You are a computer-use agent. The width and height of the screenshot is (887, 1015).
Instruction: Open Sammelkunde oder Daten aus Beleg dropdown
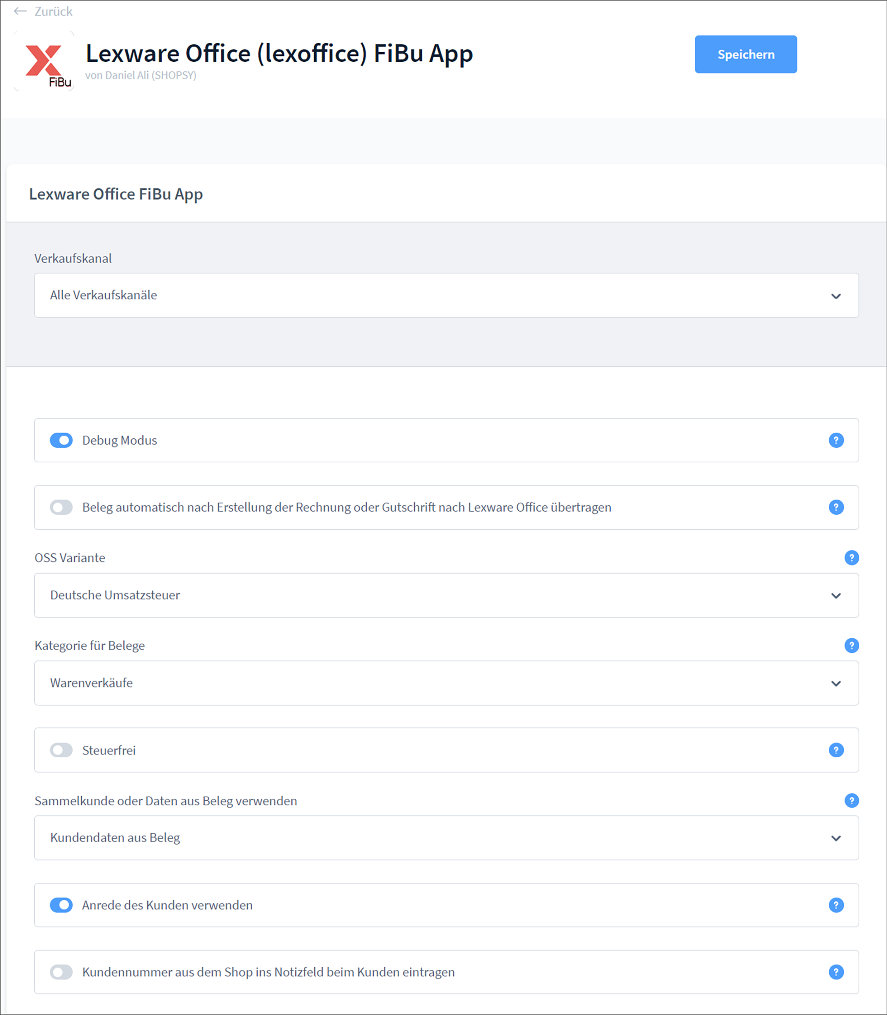pyautogui.click(x=446, y=838)
